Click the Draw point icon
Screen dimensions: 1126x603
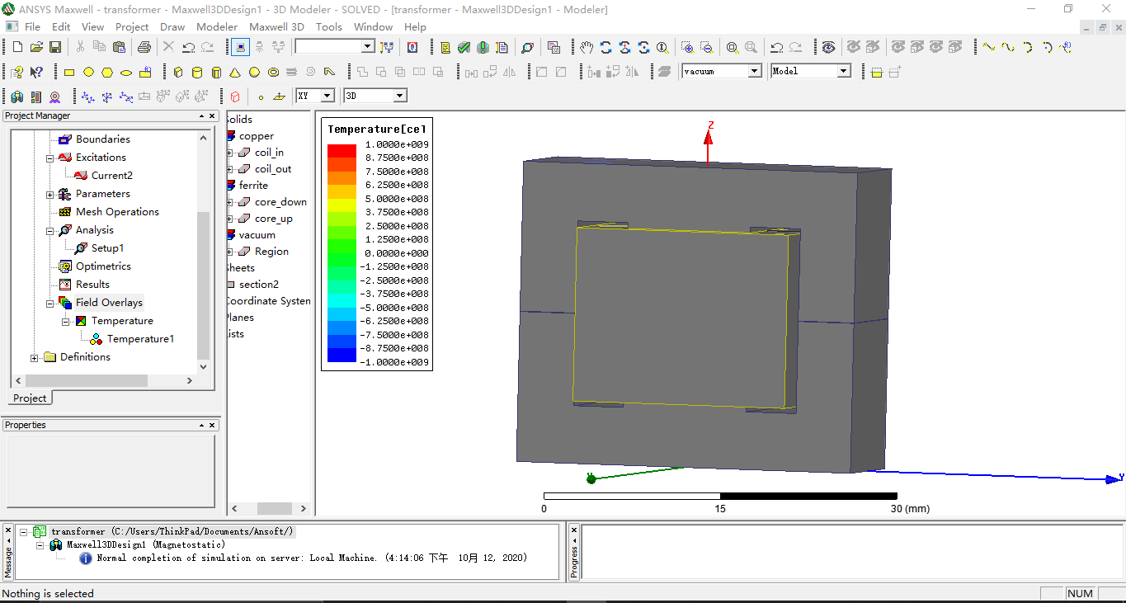pyautogui.click(x=261, y=97)
